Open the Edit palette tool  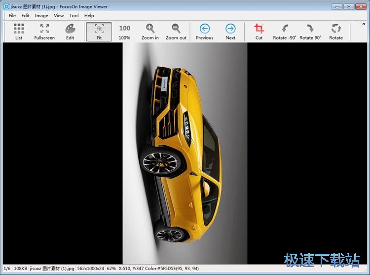[70, 32]
